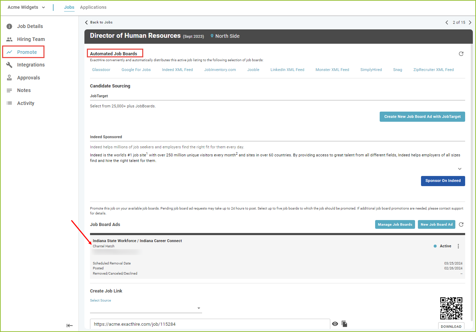
Task: Click Sponsor On Indeed button
Action: coord(443,181)
